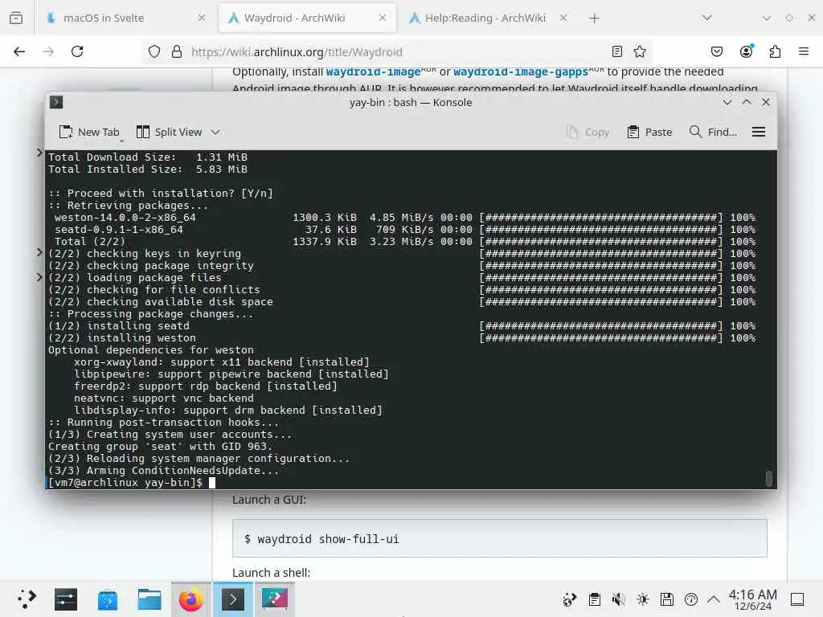Launch Discover software center from the taskbar
823x617 pixels.
coord(108,599)
